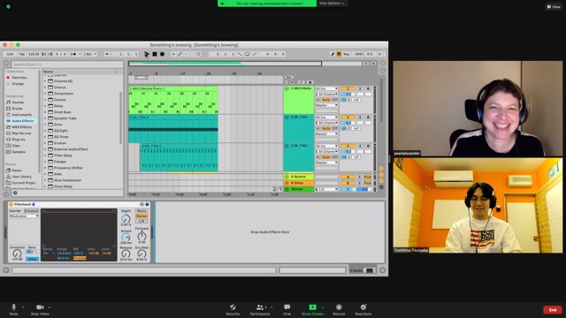This screenshot has height=318, width=566.
Task: Select L/R mode in Filterbank device
Action: coord(141,221)
